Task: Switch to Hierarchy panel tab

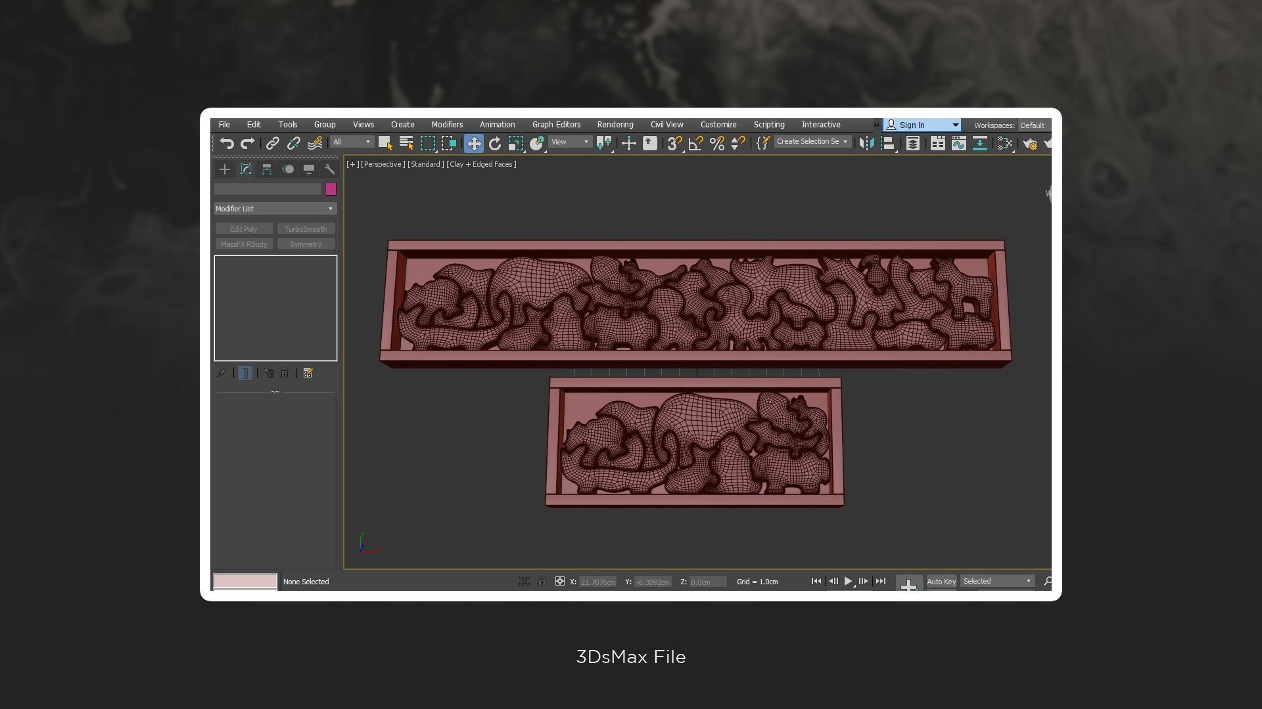Action: [267, 169]
